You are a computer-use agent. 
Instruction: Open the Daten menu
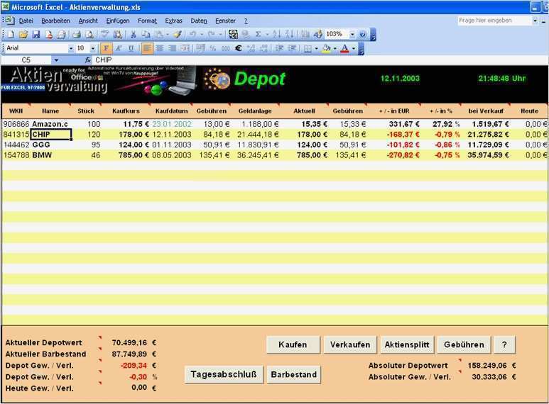(199, 21)
